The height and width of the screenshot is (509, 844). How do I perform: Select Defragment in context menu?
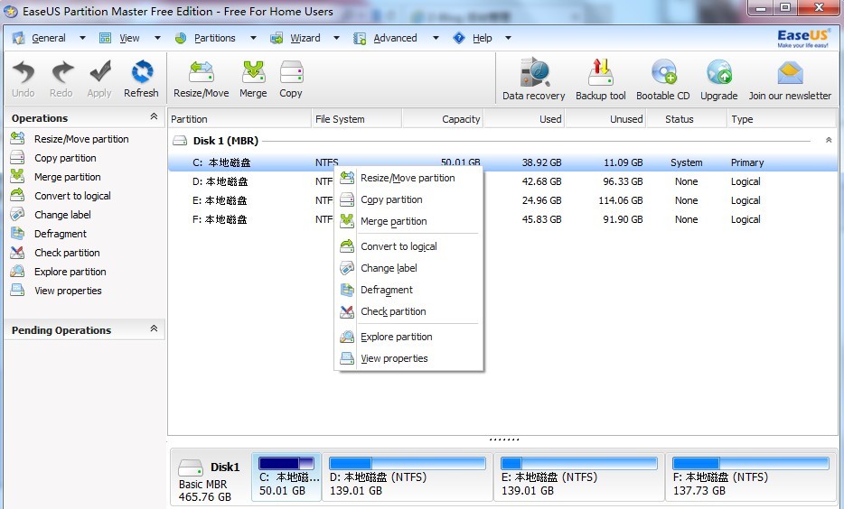tap(408, 290)
